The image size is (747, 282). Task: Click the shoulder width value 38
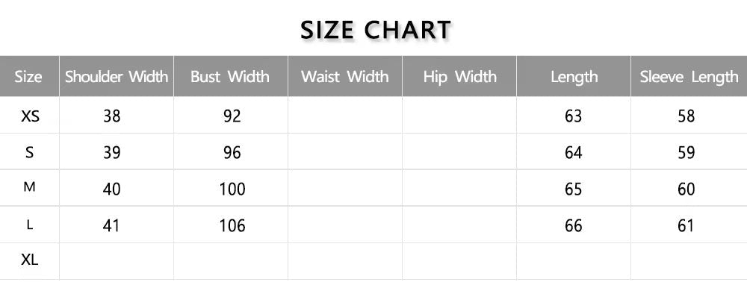[112, 116]
